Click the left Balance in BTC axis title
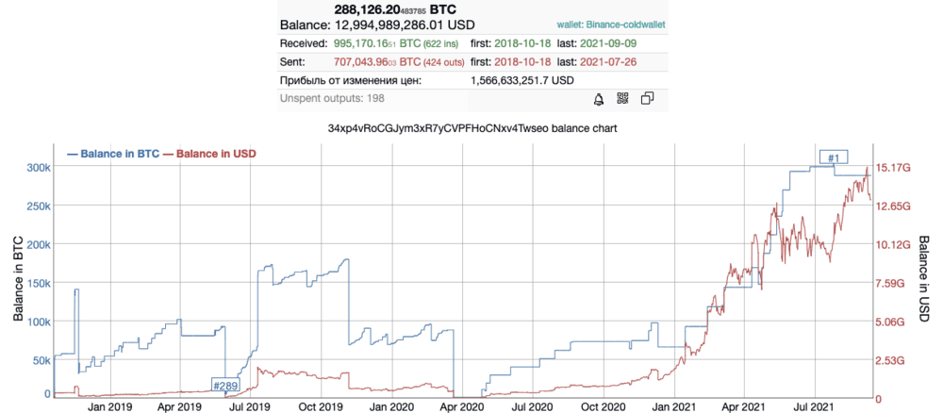The width and height of the screenshot is (943, 413). tap(18, 278)
